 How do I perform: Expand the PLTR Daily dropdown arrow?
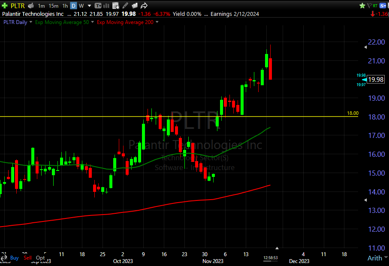click(x=31, y=22)
